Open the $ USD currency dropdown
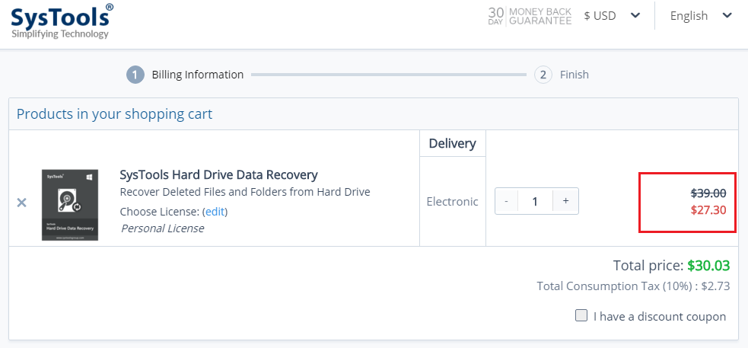Image resolution: width=748 pixels, height=348 pixels. coord(612,16)
